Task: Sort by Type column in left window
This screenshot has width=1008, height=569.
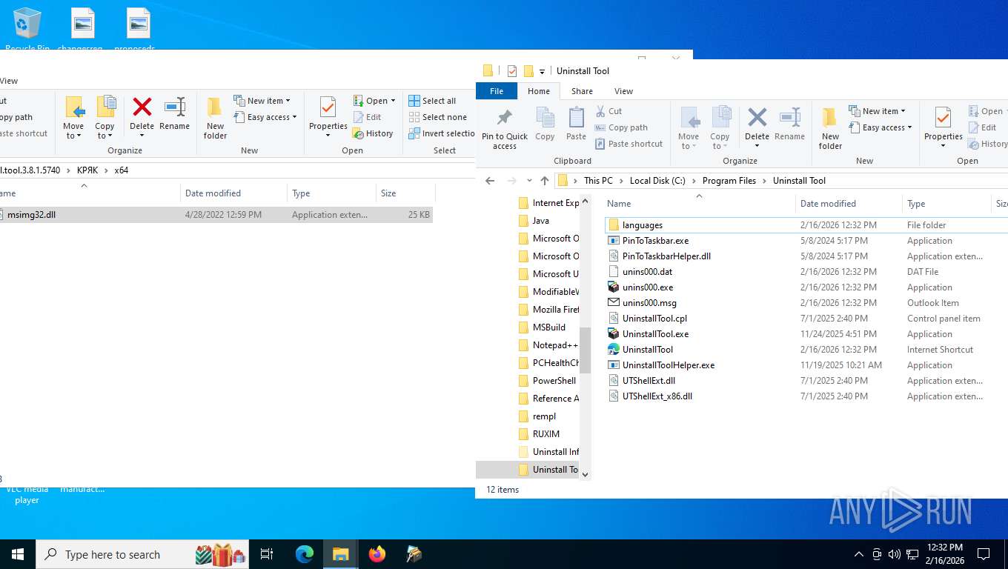Action: (x=331, y=193)
